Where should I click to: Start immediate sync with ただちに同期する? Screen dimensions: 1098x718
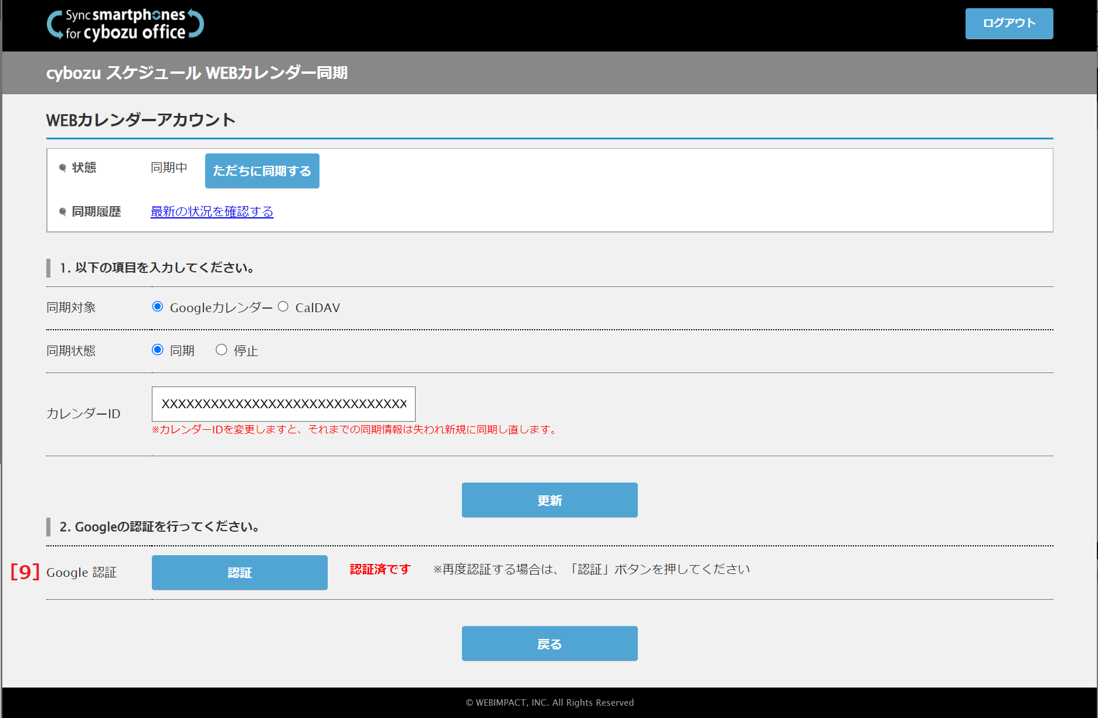click(x=262, y=171)
